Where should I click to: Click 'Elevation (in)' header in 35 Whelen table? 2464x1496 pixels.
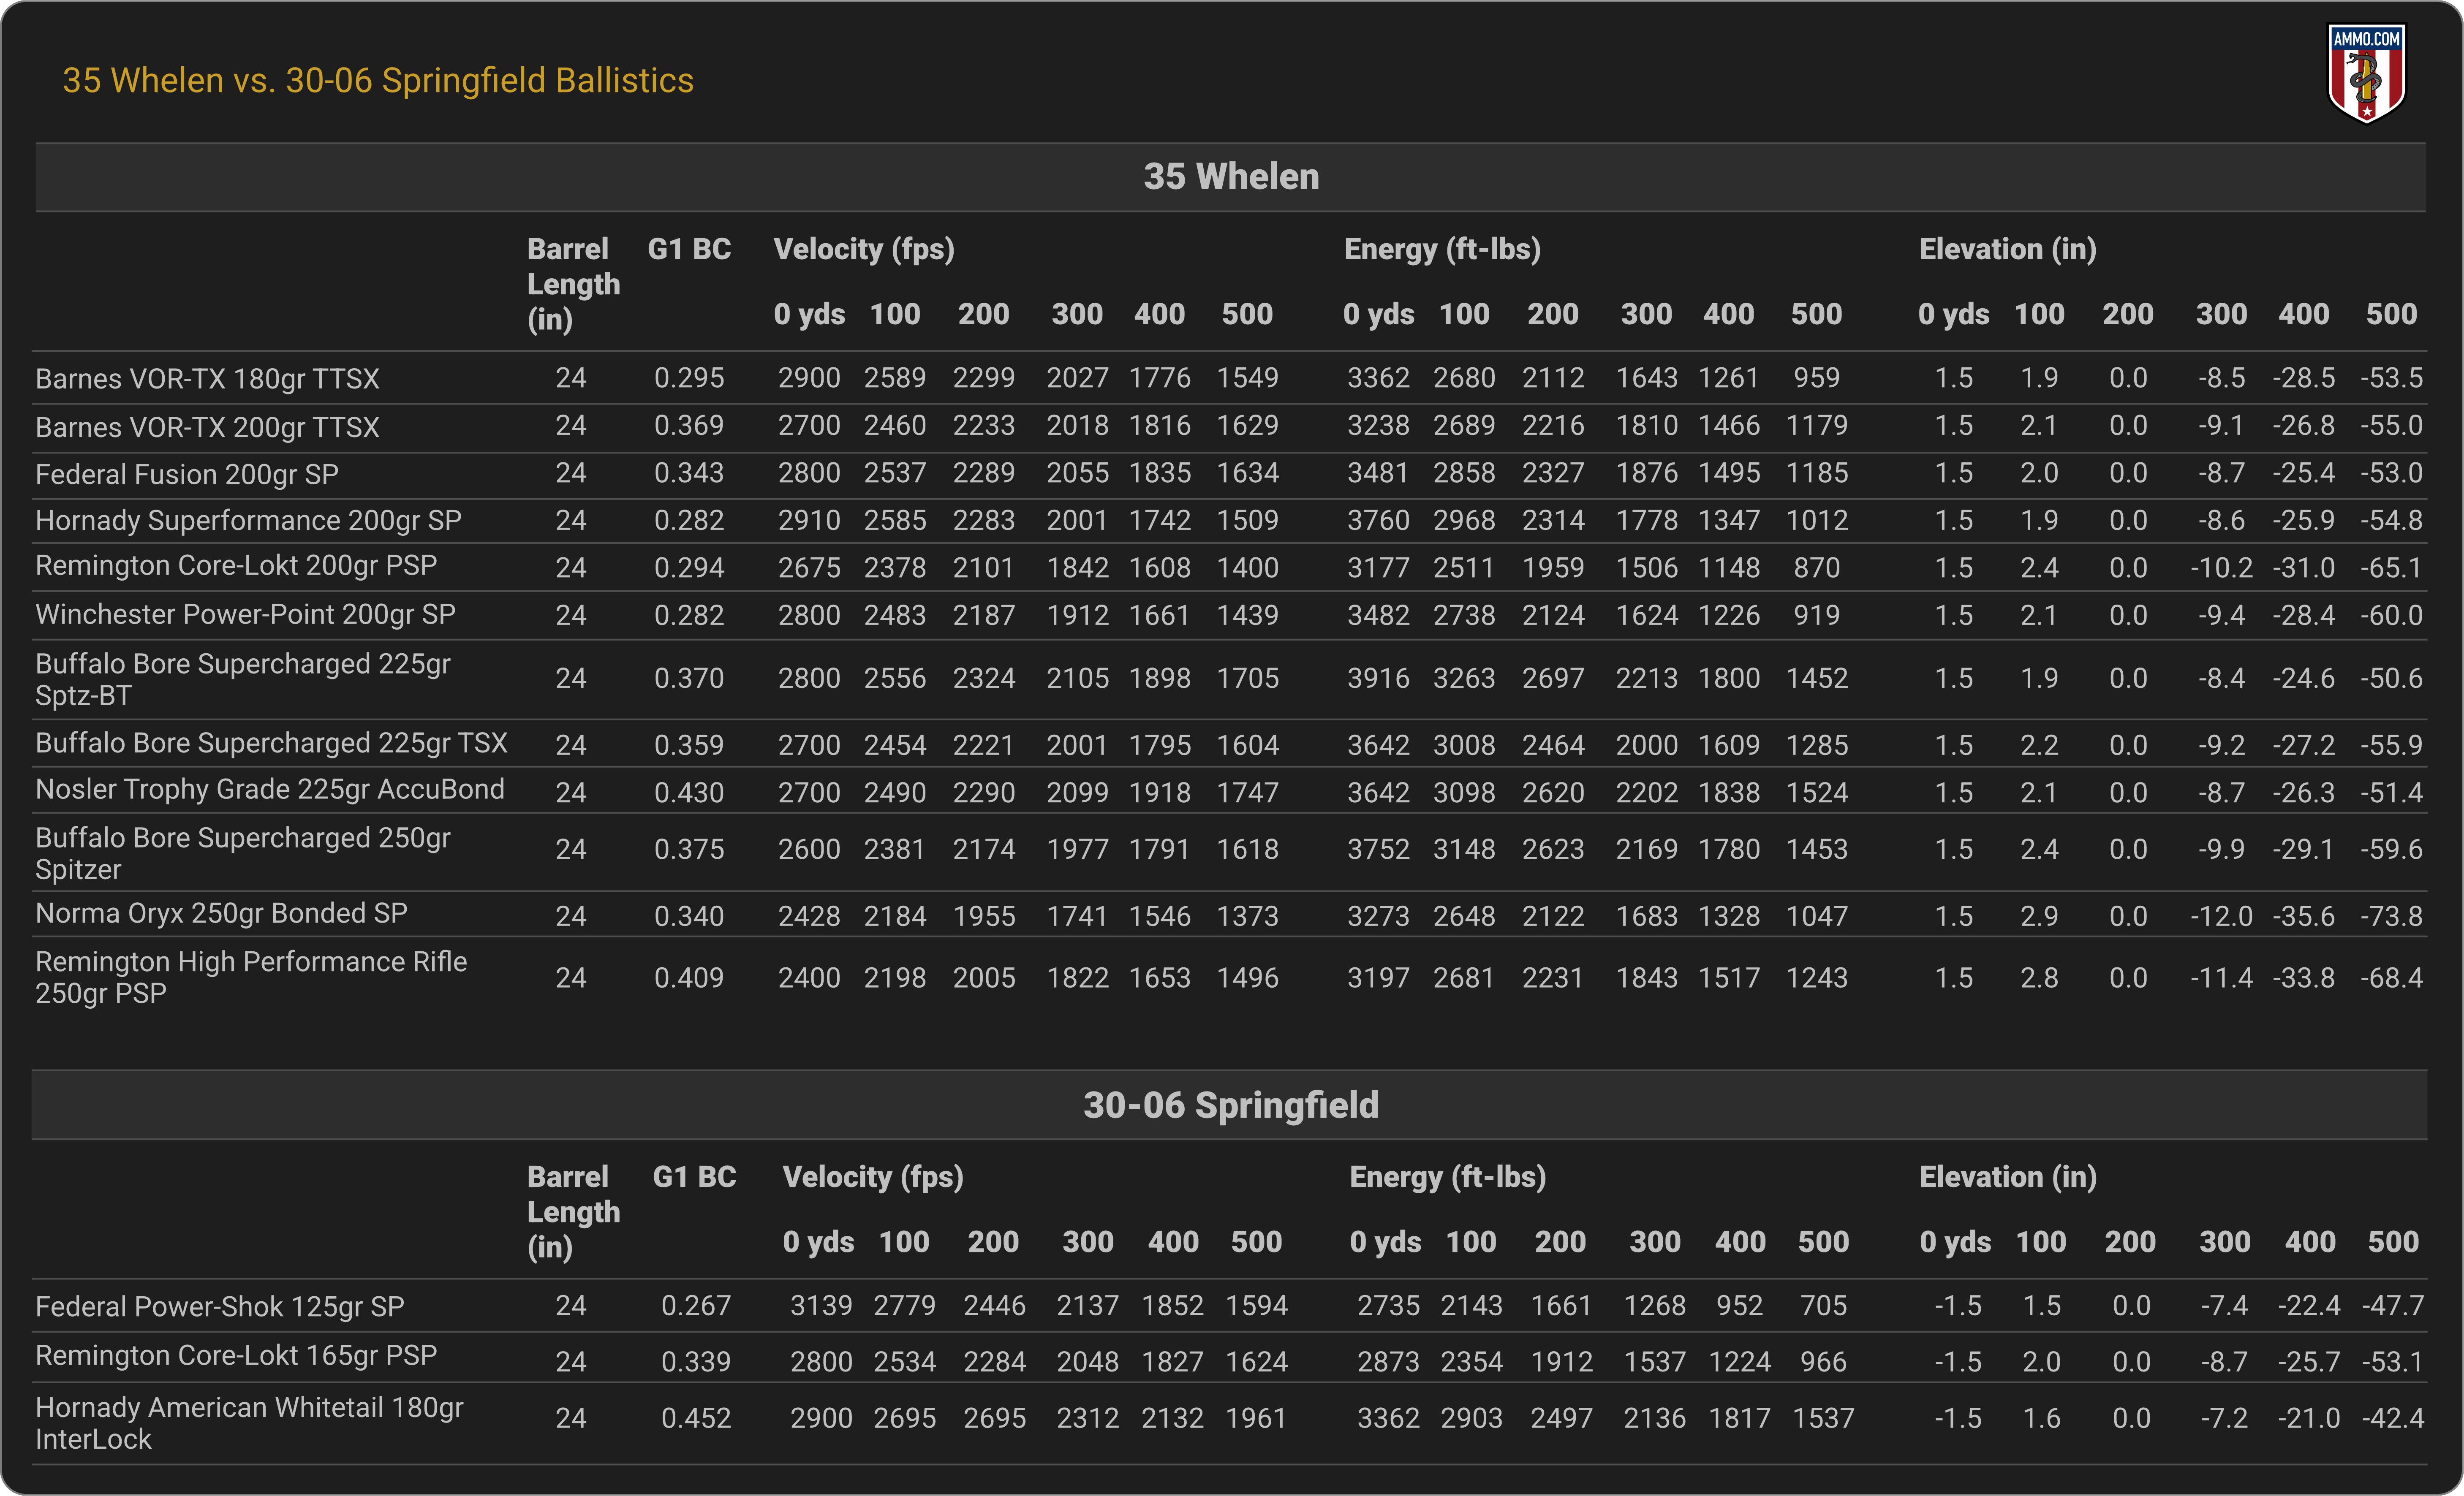click(2007, 249)
